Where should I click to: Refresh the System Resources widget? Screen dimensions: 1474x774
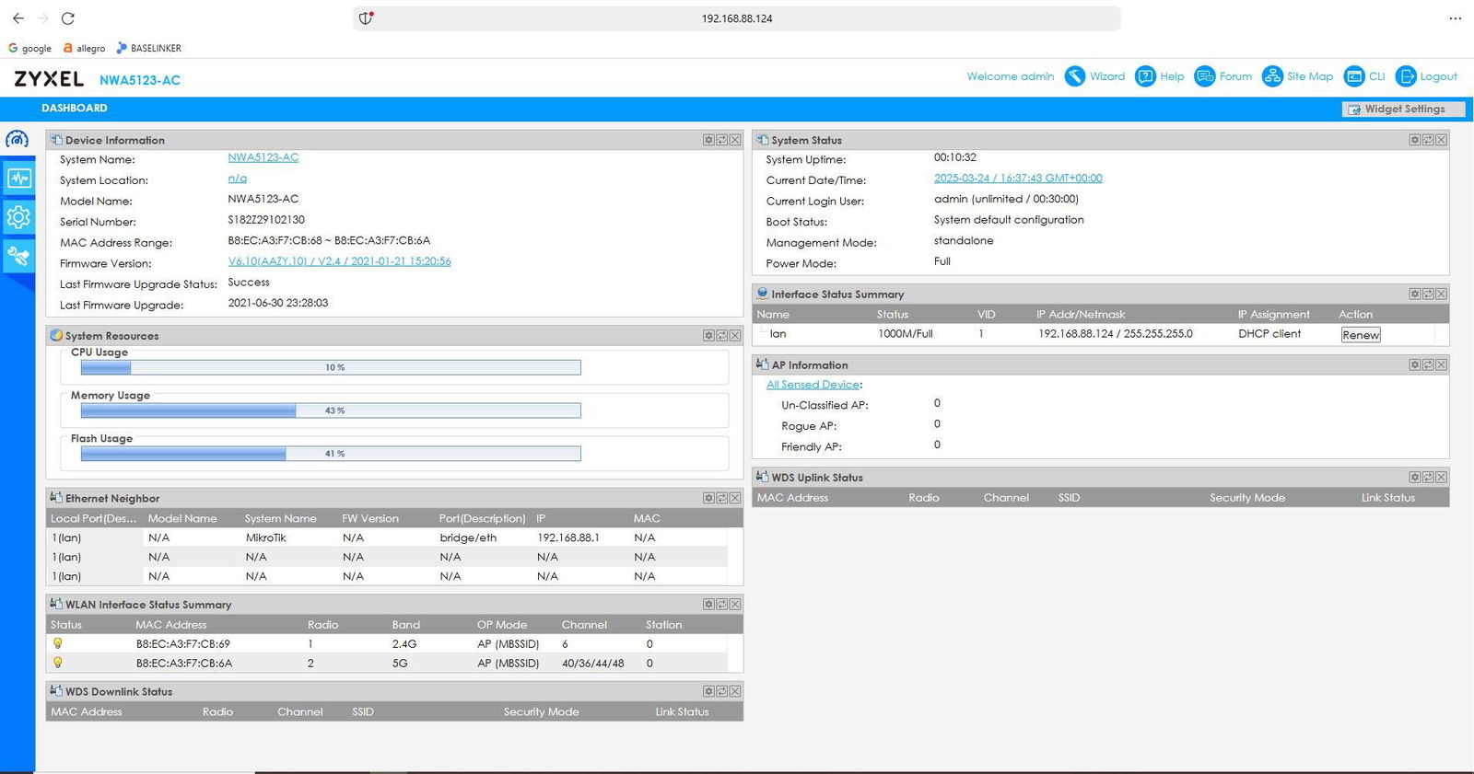tap(721, 336)
